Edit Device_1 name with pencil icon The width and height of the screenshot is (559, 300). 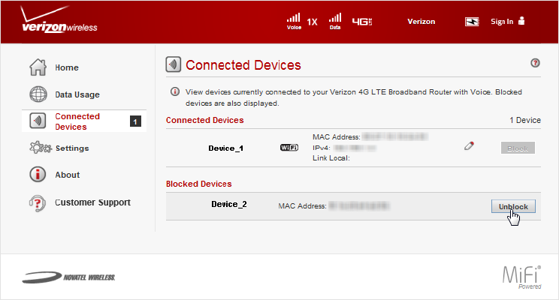click(469, 146)
